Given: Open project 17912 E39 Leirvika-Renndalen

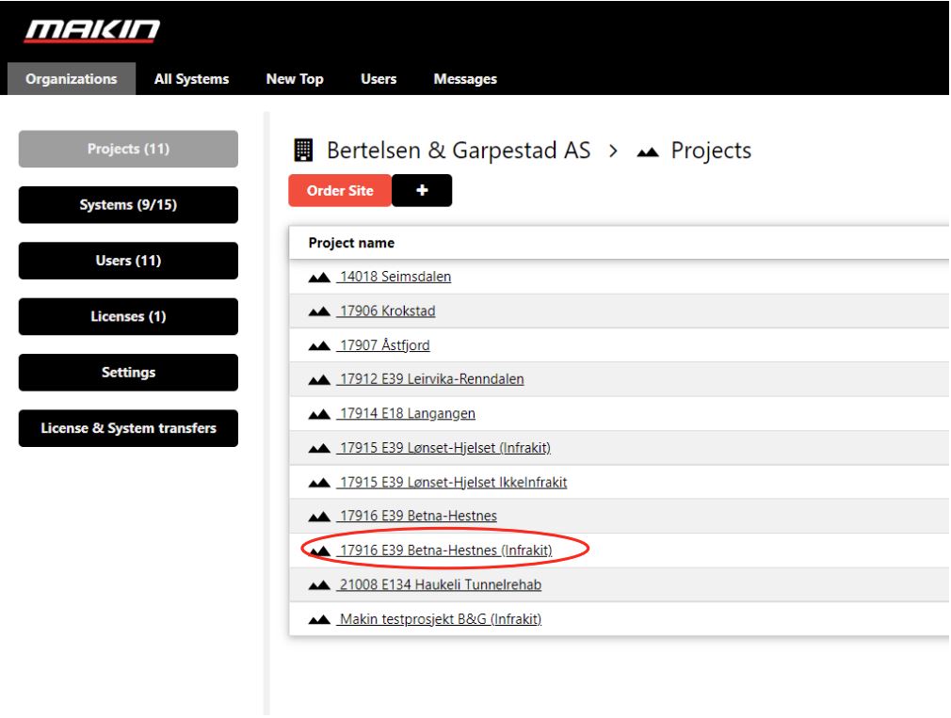Looking at the screenshot, I should 432,379.
